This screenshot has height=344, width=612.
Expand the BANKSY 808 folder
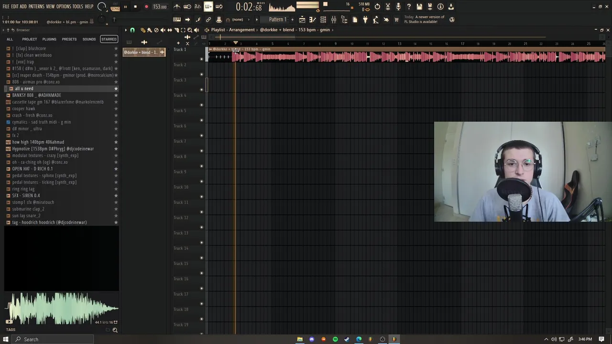pos(8,95)
